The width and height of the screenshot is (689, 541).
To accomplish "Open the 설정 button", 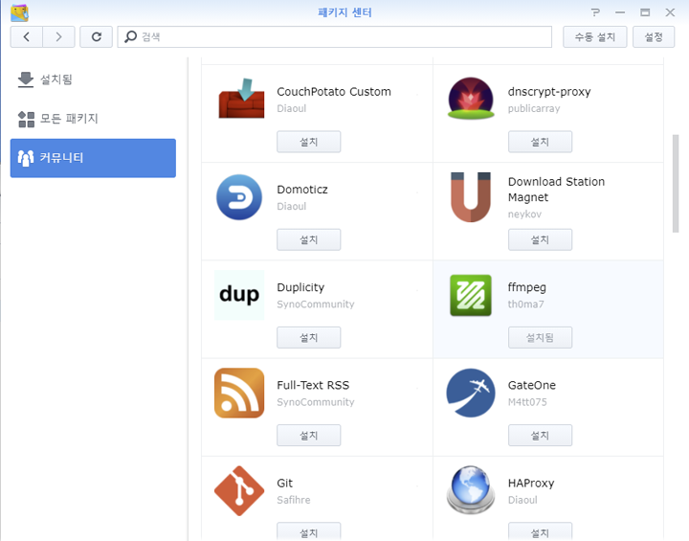I will click(x=654, y=37).
